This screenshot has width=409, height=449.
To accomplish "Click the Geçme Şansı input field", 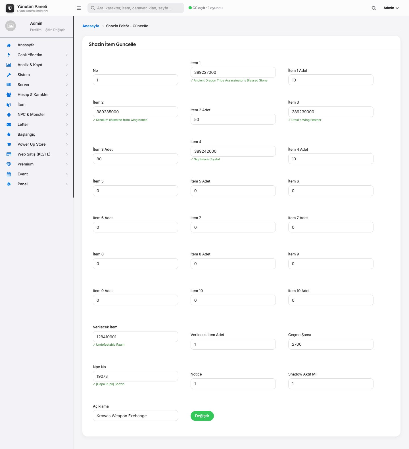I will (331, 344).
